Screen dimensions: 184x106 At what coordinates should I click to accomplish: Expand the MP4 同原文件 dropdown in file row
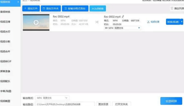(122, 28)
